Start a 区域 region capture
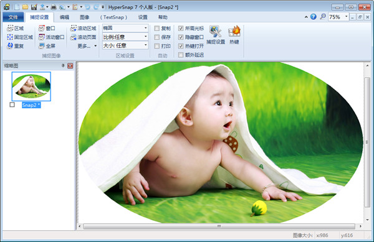The width and height of the screenshot is (374, 242). click(x=15, y=29)
